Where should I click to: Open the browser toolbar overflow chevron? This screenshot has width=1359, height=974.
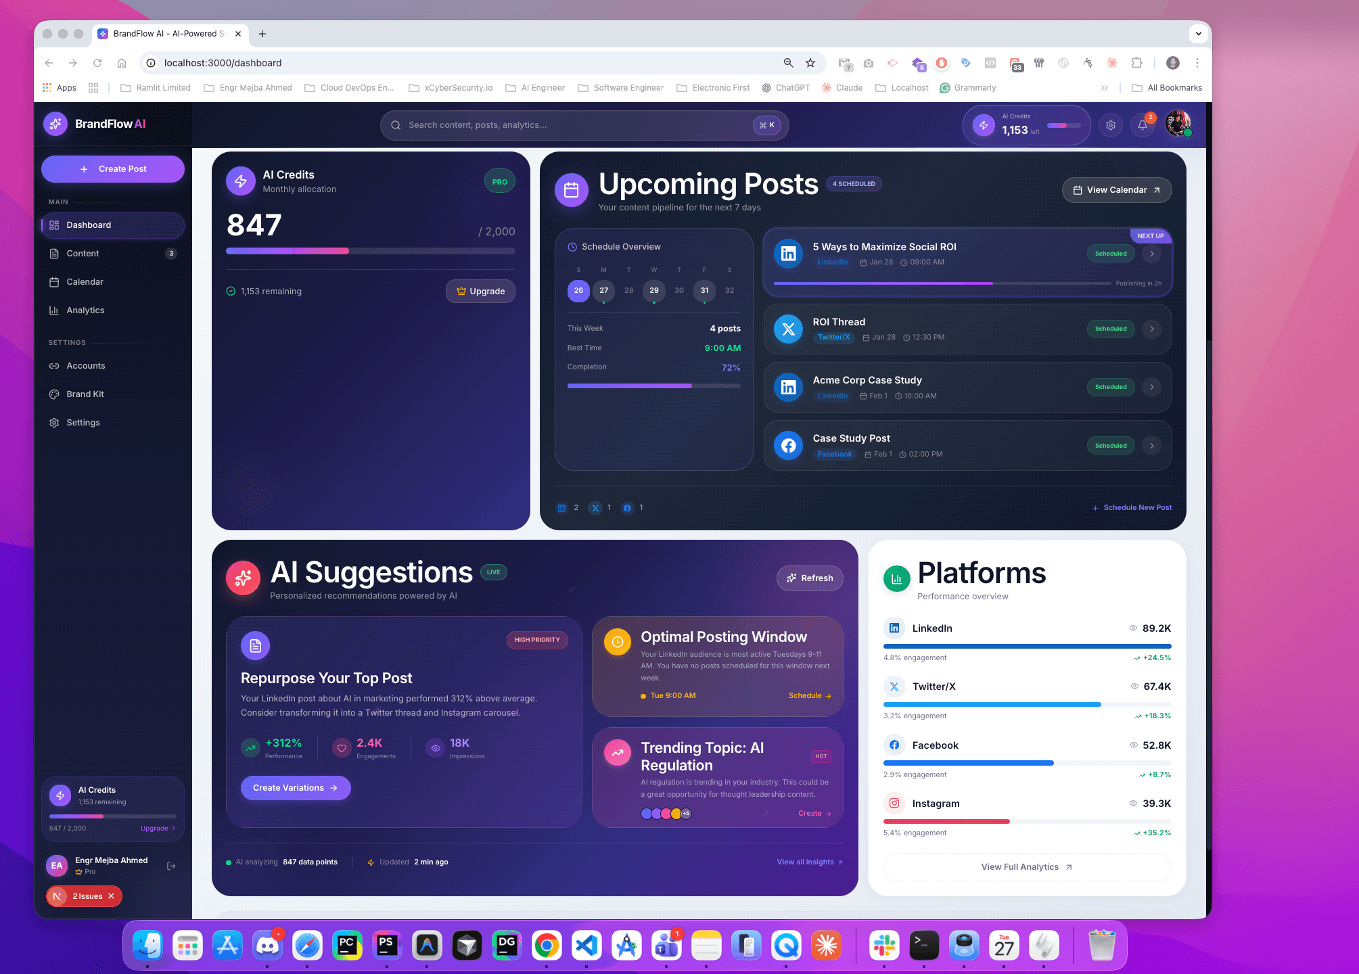coord(1105,87)
